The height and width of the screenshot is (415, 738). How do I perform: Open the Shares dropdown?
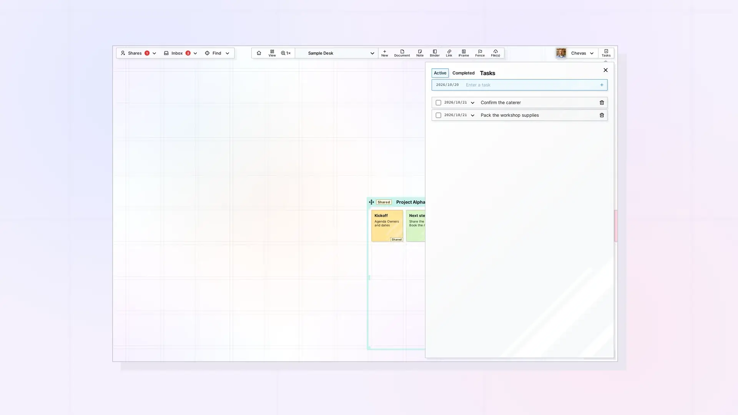pyautogui.click(x=138, y=53)
